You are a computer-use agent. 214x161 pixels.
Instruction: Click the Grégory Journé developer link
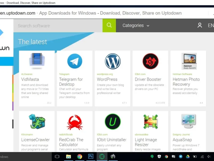[x=181, y=134]
